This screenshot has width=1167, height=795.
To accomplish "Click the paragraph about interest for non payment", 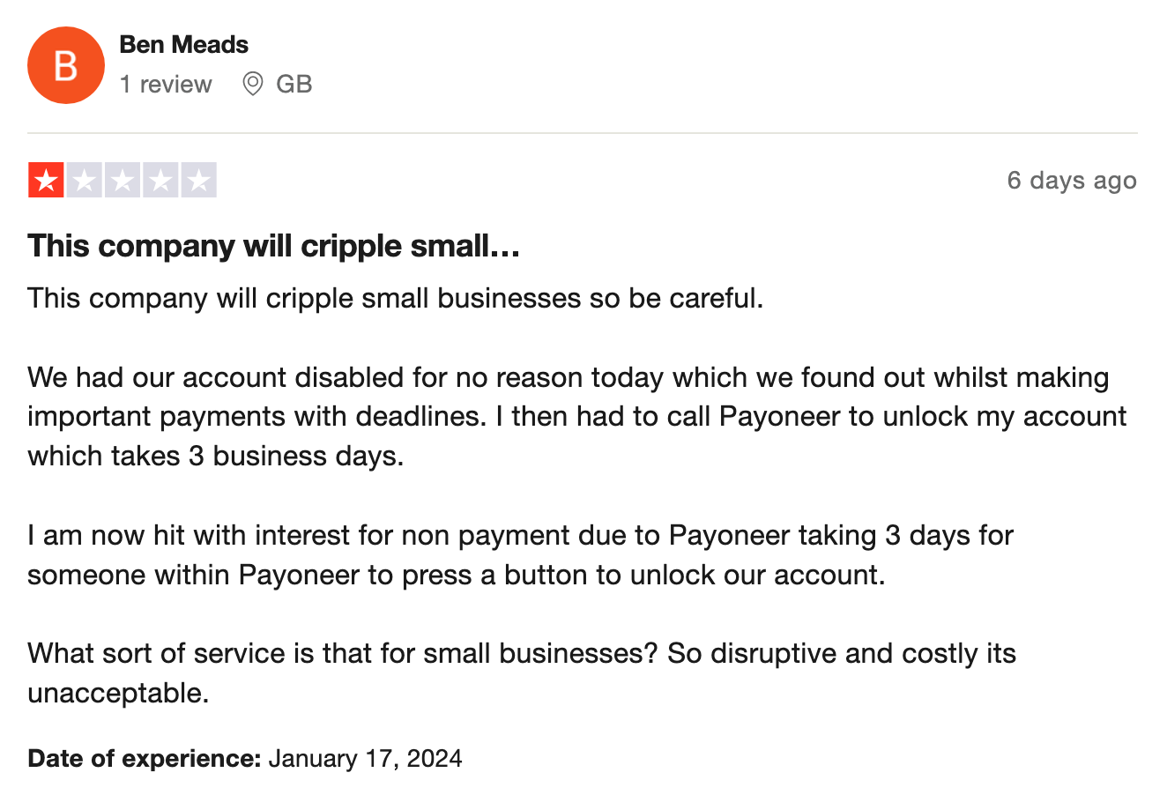I will click(520, 554).
